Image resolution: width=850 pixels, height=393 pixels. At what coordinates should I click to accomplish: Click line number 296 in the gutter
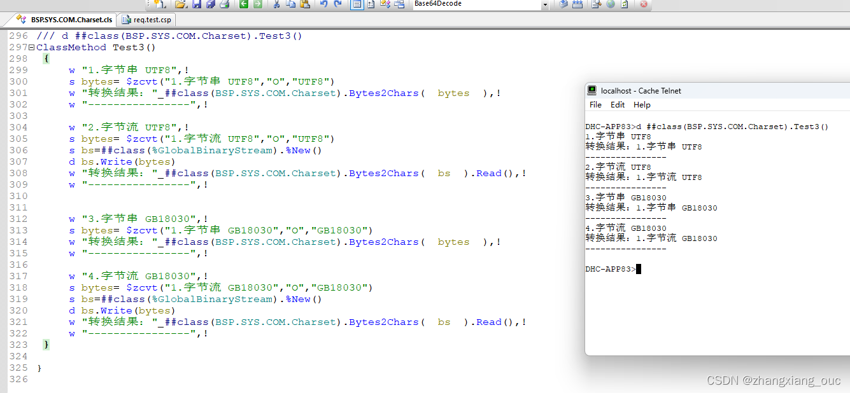pos(18,36)
